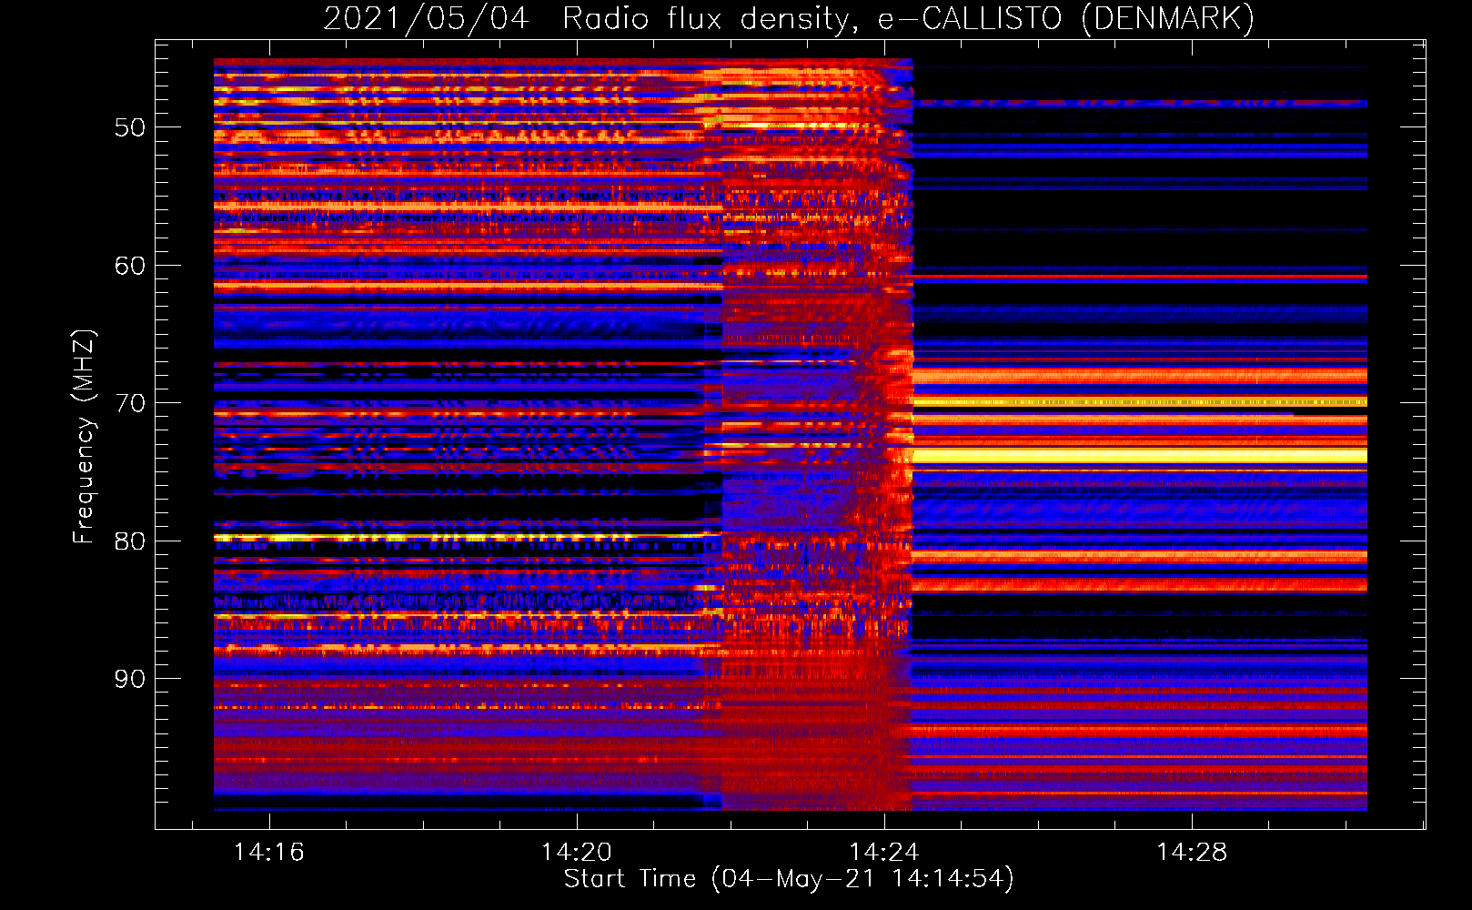Click the 14:20 time tick label
1472x910 pixels.
pos(577,852)
